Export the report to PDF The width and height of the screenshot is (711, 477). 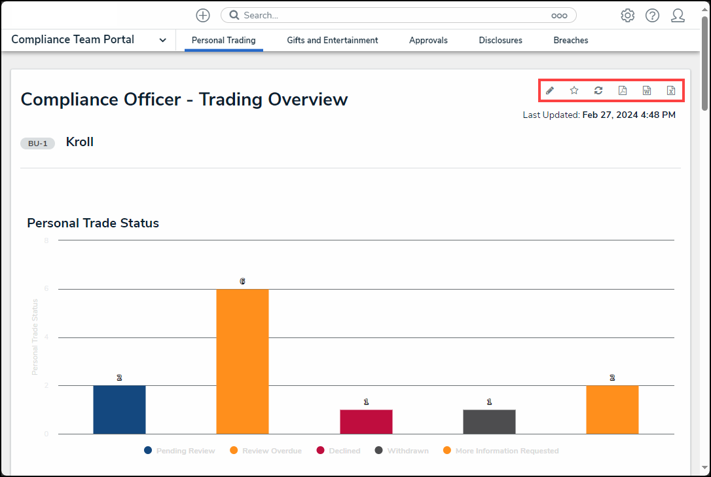click(623, 90)
